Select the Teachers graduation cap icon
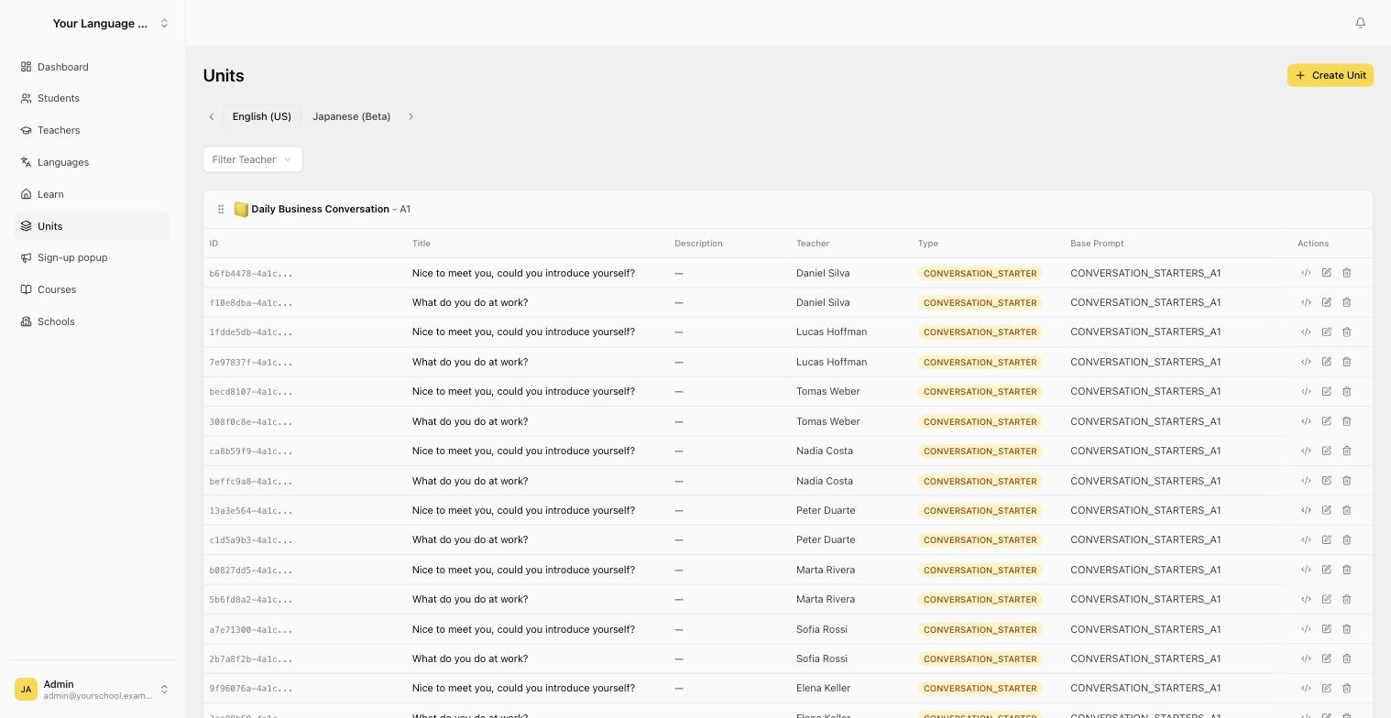This screenshot has width=1391, height=718. (27, 130)
